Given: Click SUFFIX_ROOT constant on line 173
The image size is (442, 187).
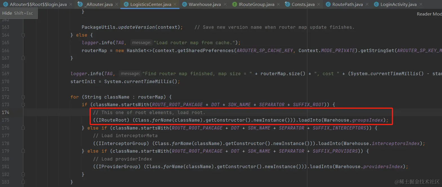Looking at the screenshot, I should [x=308, y=105].
